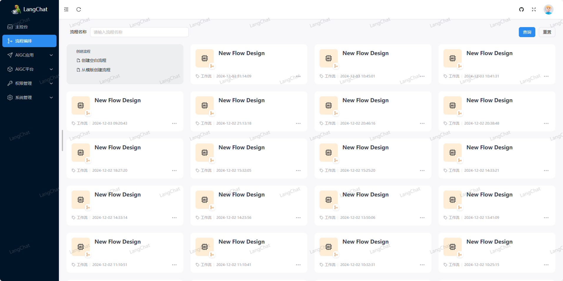Open more options for flow 2024-12-03 11:14:09
This screenshot has height=281, width=563.
[298, 76]
